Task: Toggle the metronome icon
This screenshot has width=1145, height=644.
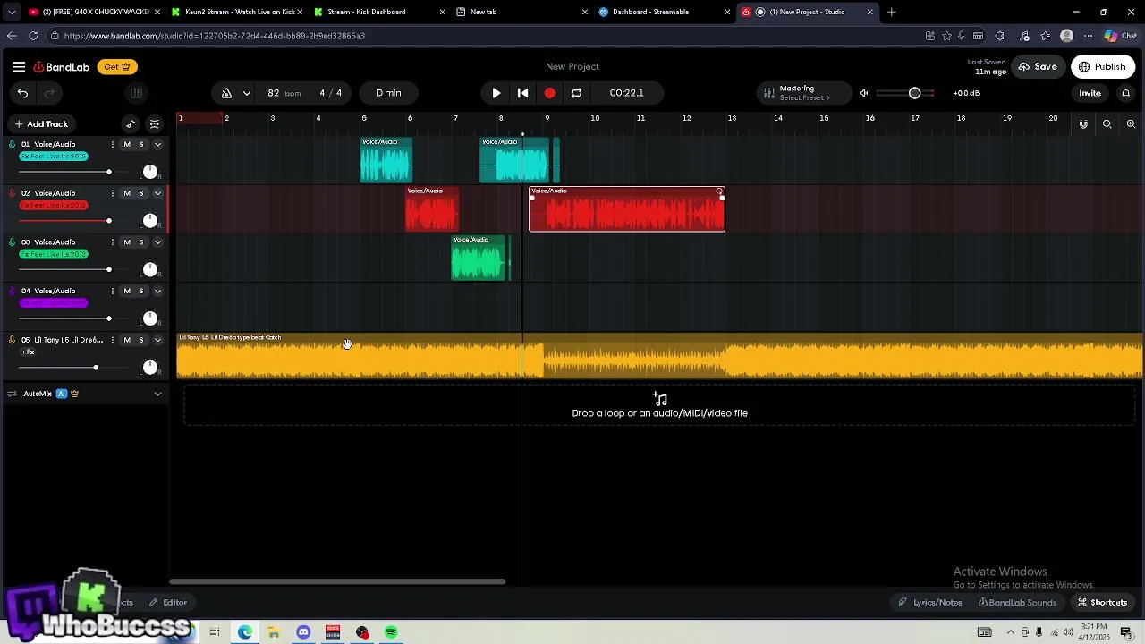Action: (226, 93)
